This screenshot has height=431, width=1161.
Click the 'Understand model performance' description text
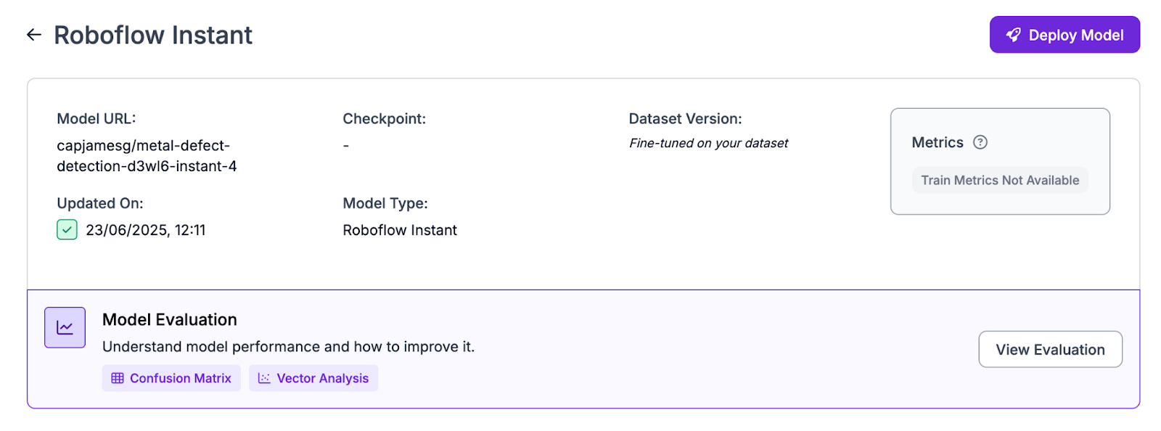click(289, 347)
